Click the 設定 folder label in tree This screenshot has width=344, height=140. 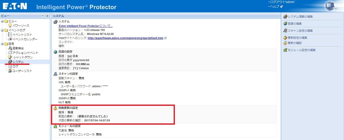[x=11, y=44]
